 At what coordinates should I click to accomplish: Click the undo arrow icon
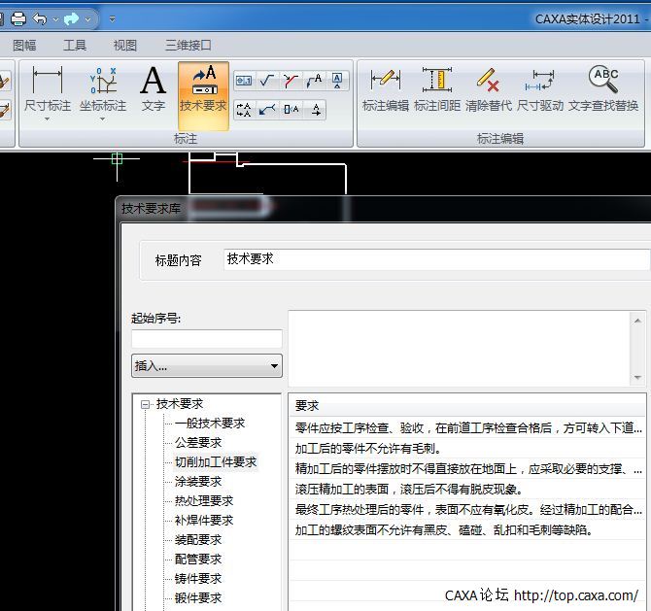pyautogui.click(x=40, y=18)
